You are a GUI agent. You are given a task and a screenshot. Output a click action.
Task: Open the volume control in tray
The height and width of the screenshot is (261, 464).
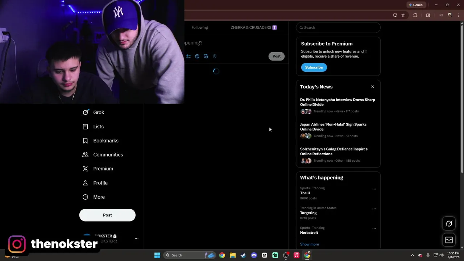click(442, 255)
